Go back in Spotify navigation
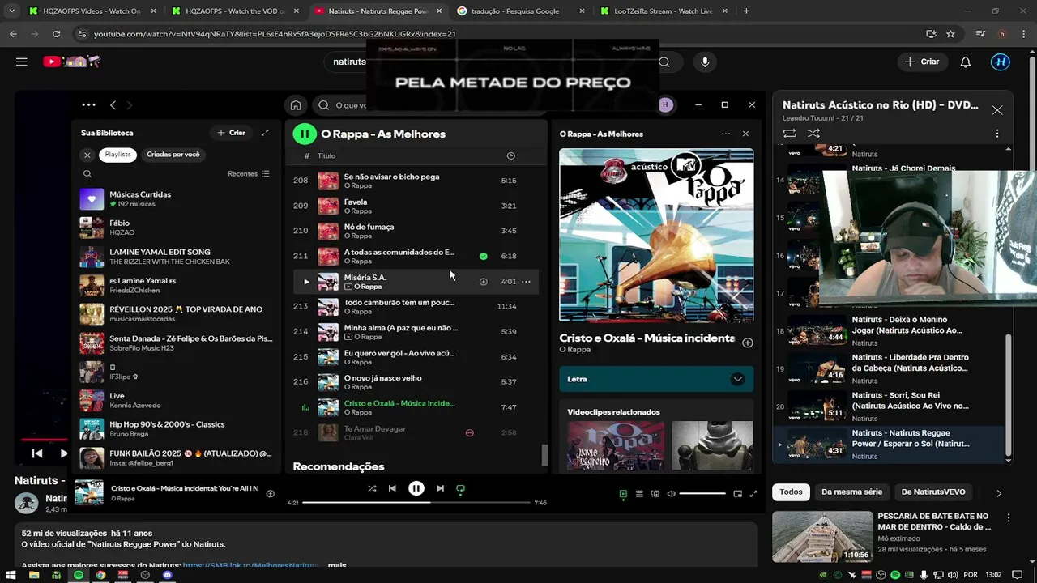Image resolution: width=1037 pixels, height=583 pixels. coord(113,105)
